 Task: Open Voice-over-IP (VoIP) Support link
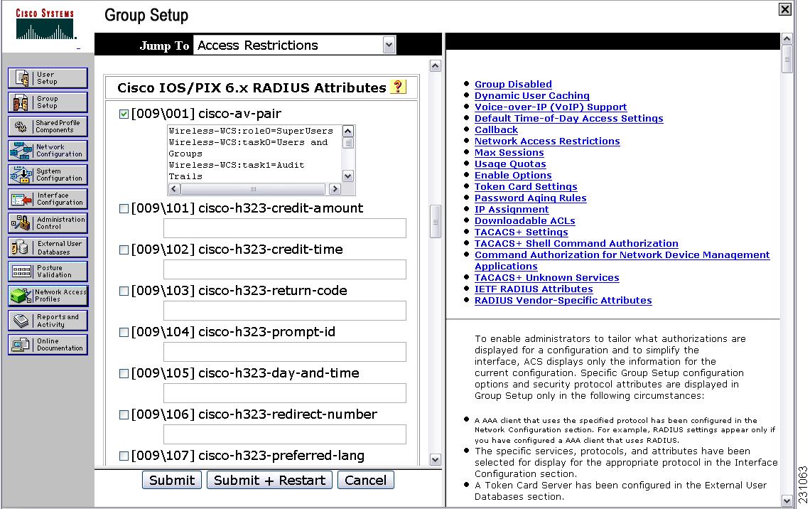pos(551,107)
